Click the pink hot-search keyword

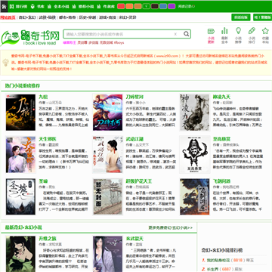pyautogui.click(x=70, y=42)
